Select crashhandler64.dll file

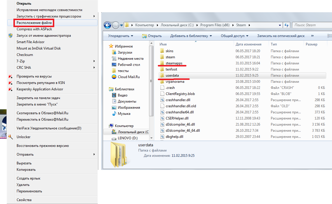click(x=179, y=112)
